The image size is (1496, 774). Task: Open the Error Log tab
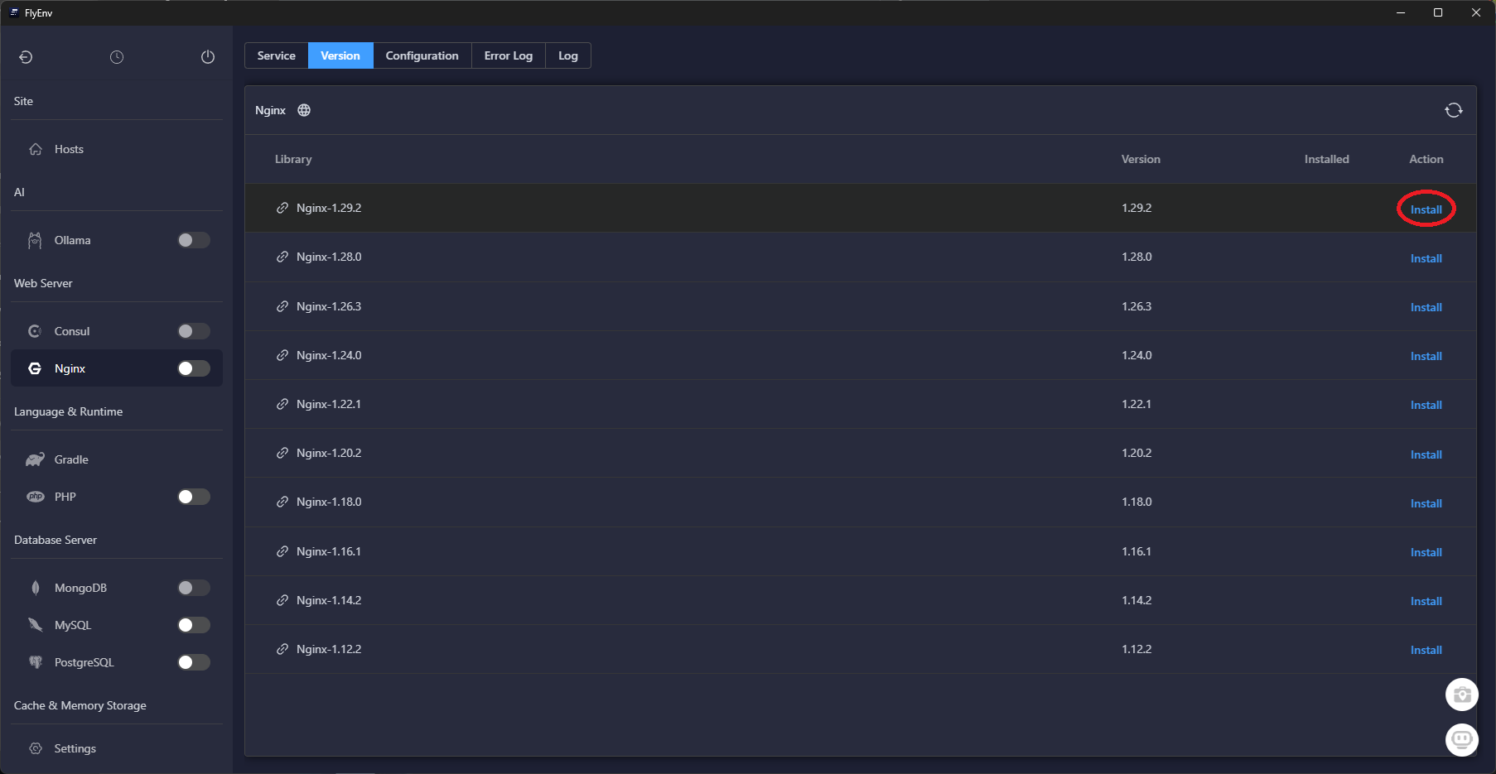point(508,55)
